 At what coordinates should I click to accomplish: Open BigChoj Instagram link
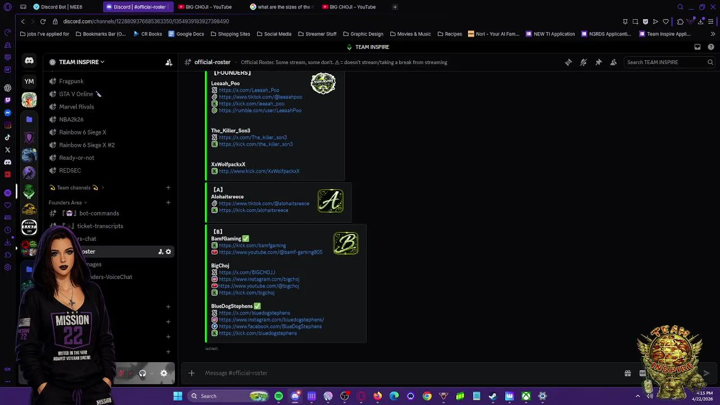pos(259,279)
